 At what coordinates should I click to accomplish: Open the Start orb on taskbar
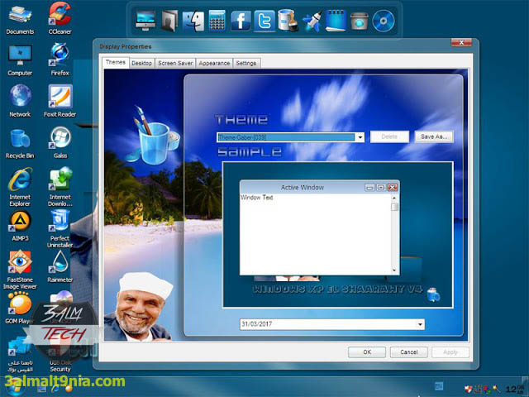[15, 389]
